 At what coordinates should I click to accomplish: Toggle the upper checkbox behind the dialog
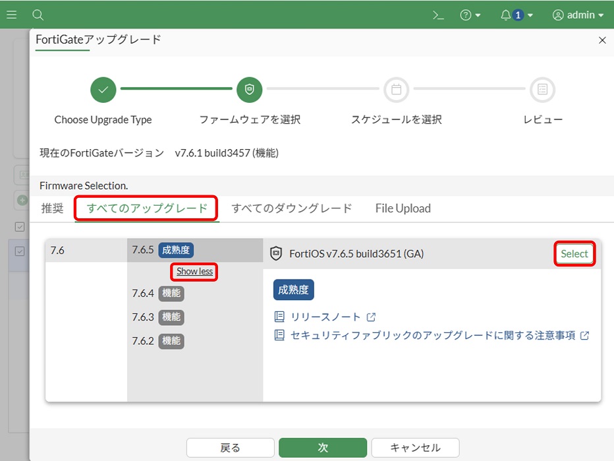(20, 227)
